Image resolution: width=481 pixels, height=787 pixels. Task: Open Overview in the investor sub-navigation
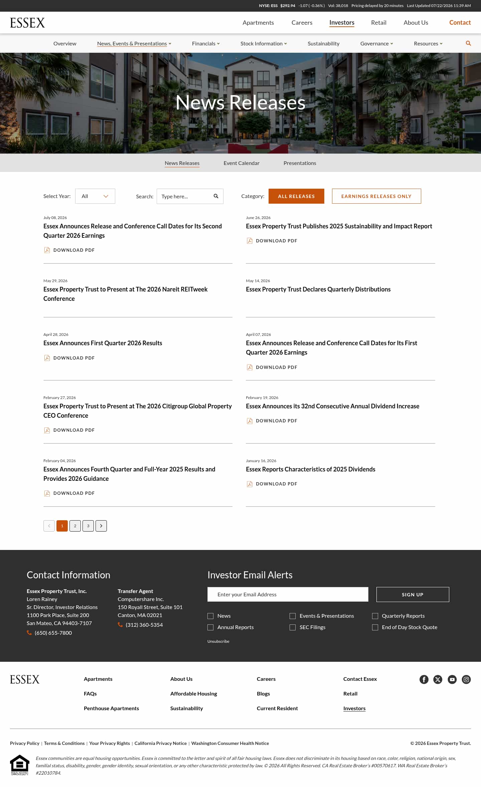(65, 43)
